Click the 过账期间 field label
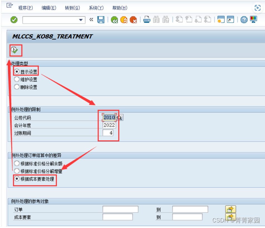The image size is (265, 228). coord(23,133)
